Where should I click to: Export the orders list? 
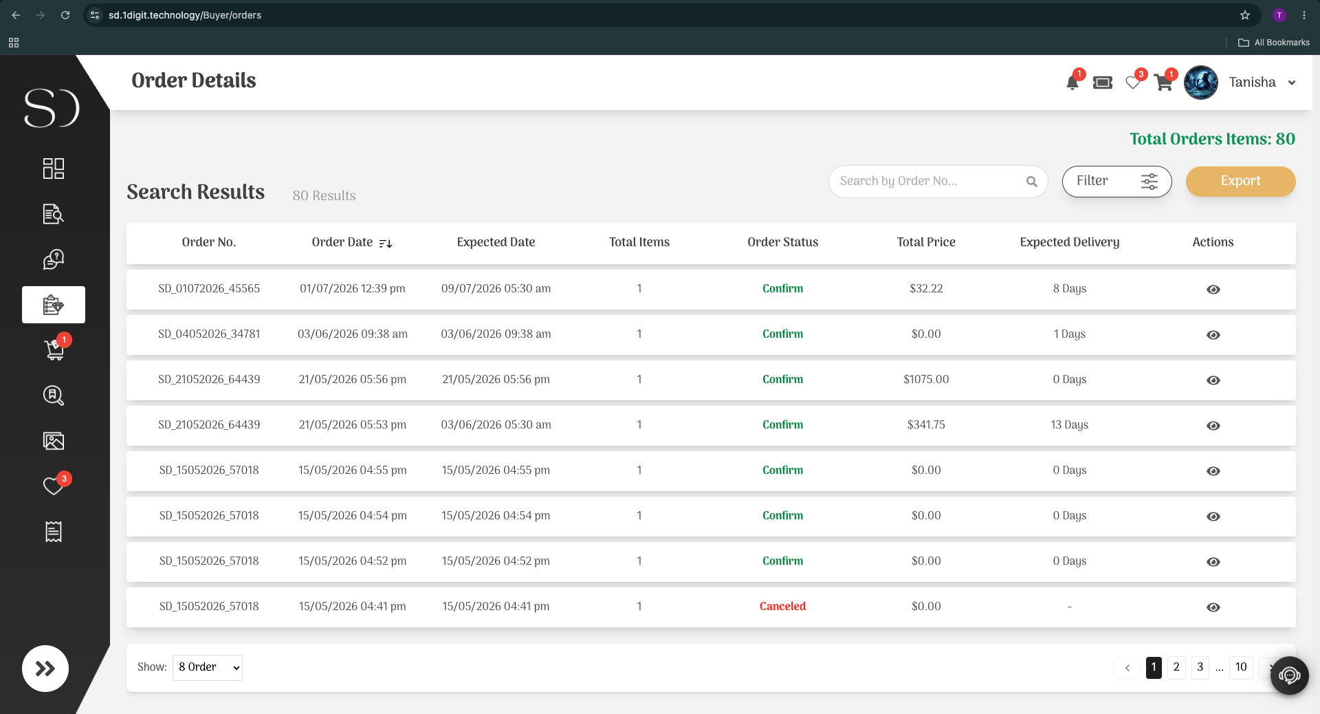[1240, 182]
